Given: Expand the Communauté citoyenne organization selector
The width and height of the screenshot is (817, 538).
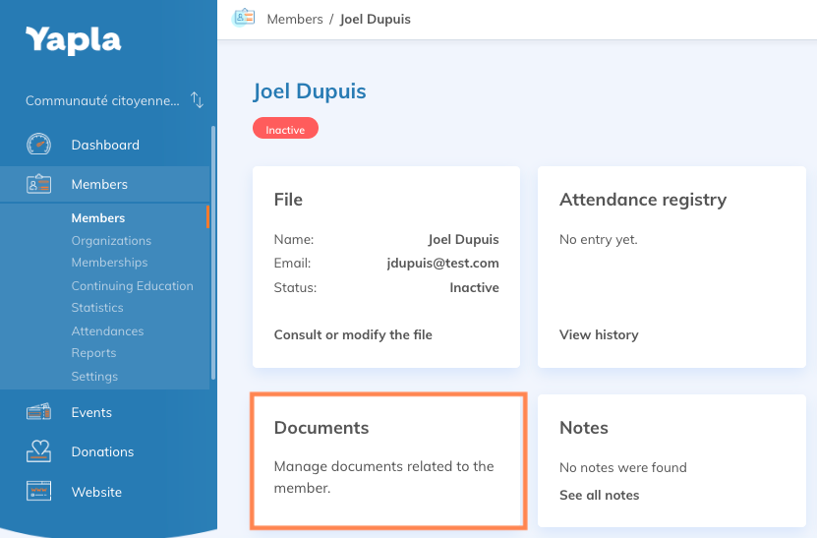Looking at the screenshot, I should pyautogui.click(x=102, y=100).
